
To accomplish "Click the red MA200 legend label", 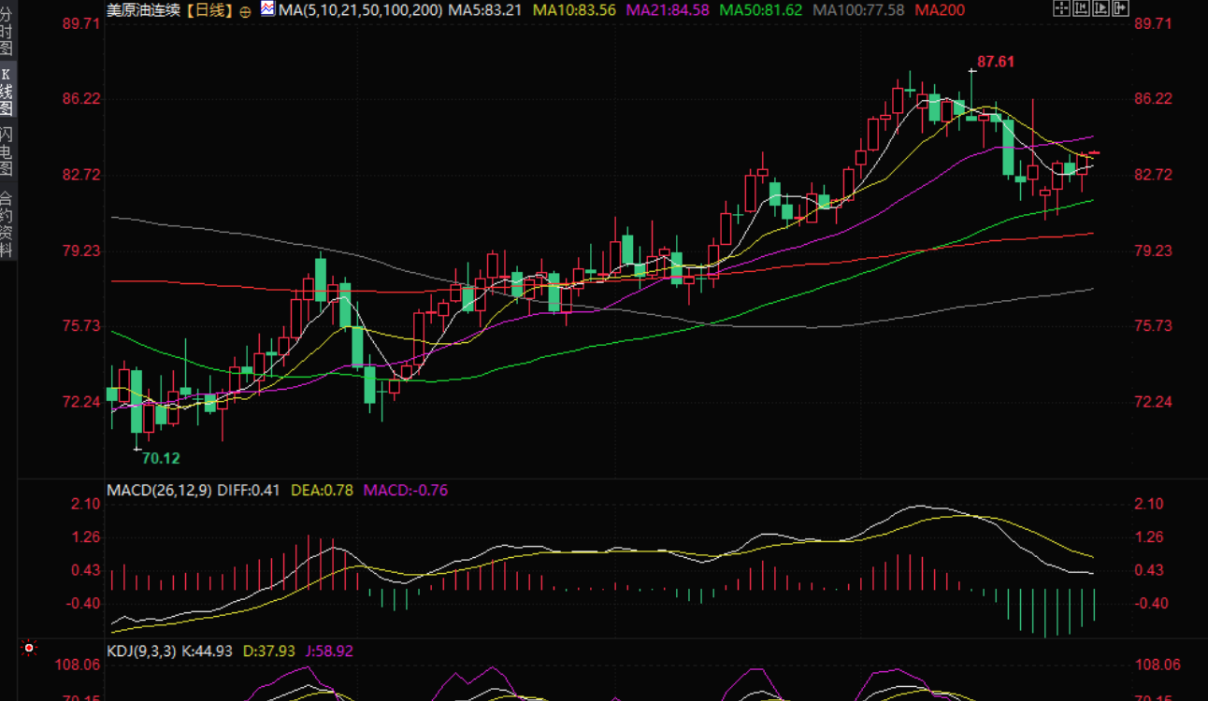I will (940, 10).
